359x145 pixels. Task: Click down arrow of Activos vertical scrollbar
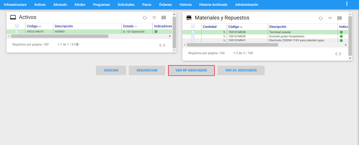pyautogui.click(x=174, y=50)
